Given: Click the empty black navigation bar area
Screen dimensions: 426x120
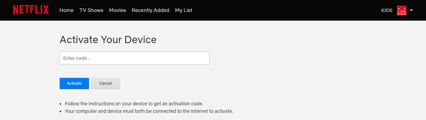Looking at the screenshot, I should [285, 10].
